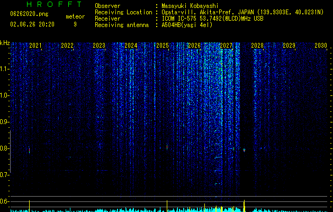Click the 2021 time axis marker
This screenshot has width=333, height=212.
[35, 46]
